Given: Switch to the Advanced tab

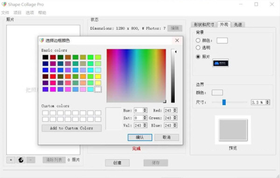Looking at the screenshot, I should tap(238, 25).
